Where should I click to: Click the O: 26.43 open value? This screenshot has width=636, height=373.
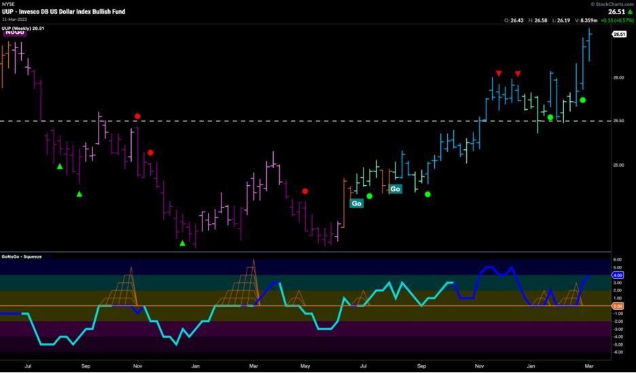pos(514,20)
